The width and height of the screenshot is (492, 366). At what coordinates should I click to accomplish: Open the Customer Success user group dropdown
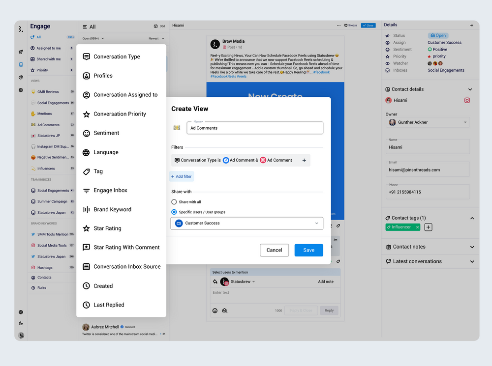[247, 223]
